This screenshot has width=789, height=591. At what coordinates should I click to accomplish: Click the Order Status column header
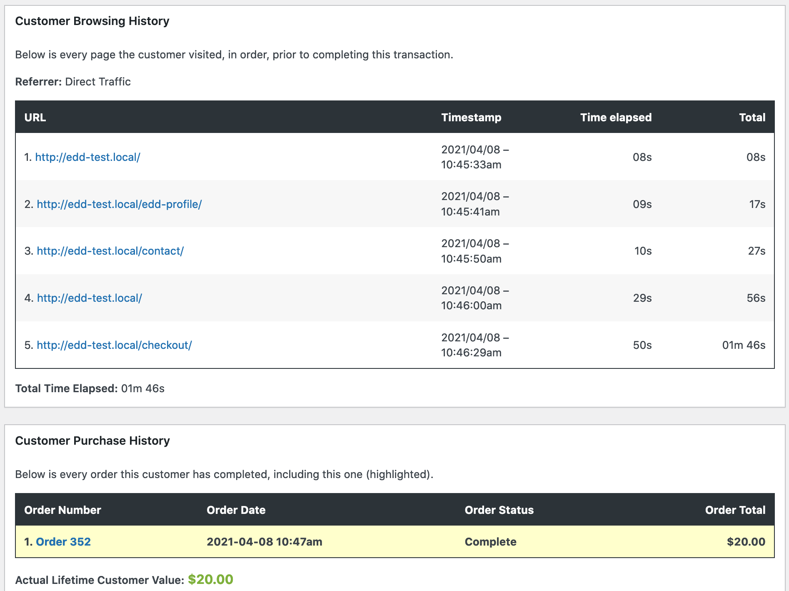tap(499, 510)
